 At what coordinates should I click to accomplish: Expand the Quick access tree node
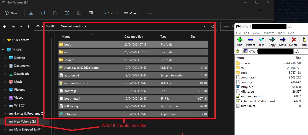pos(3,40)
